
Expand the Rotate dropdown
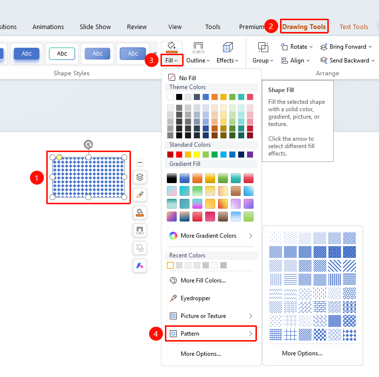click(311, 47)
